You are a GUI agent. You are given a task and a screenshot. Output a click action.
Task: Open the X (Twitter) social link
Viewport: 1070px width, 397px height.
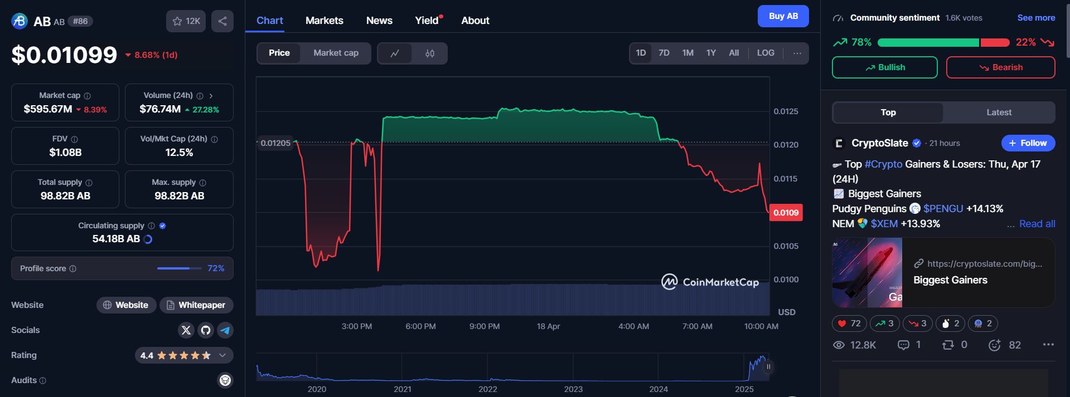pos(186,330)
